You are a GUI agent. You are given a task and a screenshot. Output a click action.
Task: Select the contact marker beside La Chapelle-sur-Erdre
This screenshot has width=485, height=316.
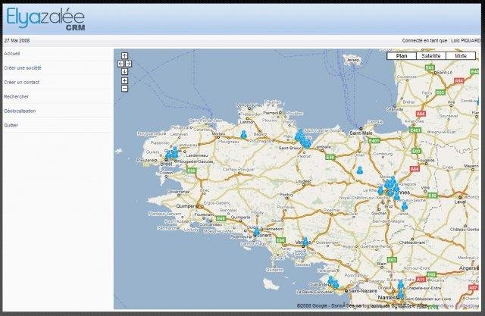click(401, 284)
